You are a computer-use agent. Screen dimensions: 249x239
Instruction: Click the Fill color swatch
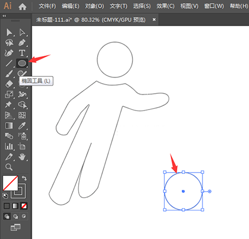(x=10, y=183)
